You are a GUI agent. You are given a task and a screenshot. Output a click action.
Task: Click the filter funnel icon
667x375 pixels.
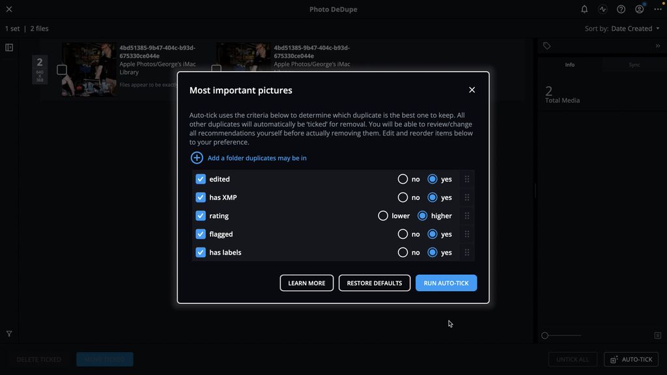(9, 334)
